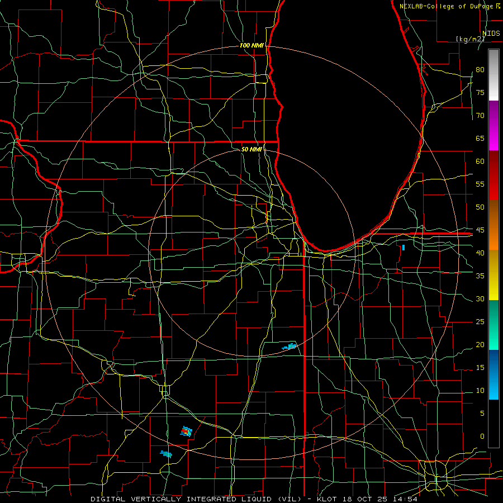Click the "55" value on the color scale
This screenshot has height=503, width=503.
coord(480,184)
